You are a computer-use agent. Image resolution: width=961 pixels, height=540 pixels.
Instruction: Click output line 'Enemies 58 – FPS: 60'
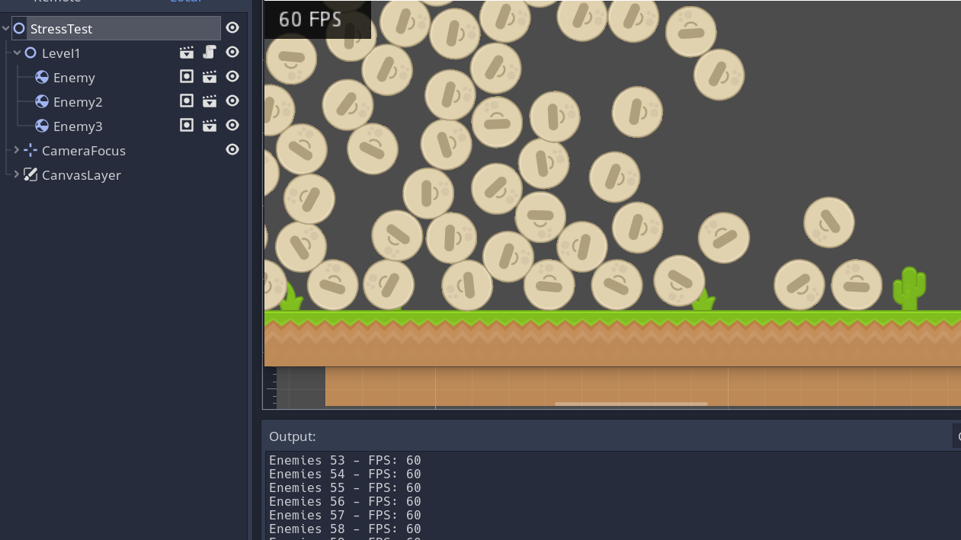click(x=345, y=529)
